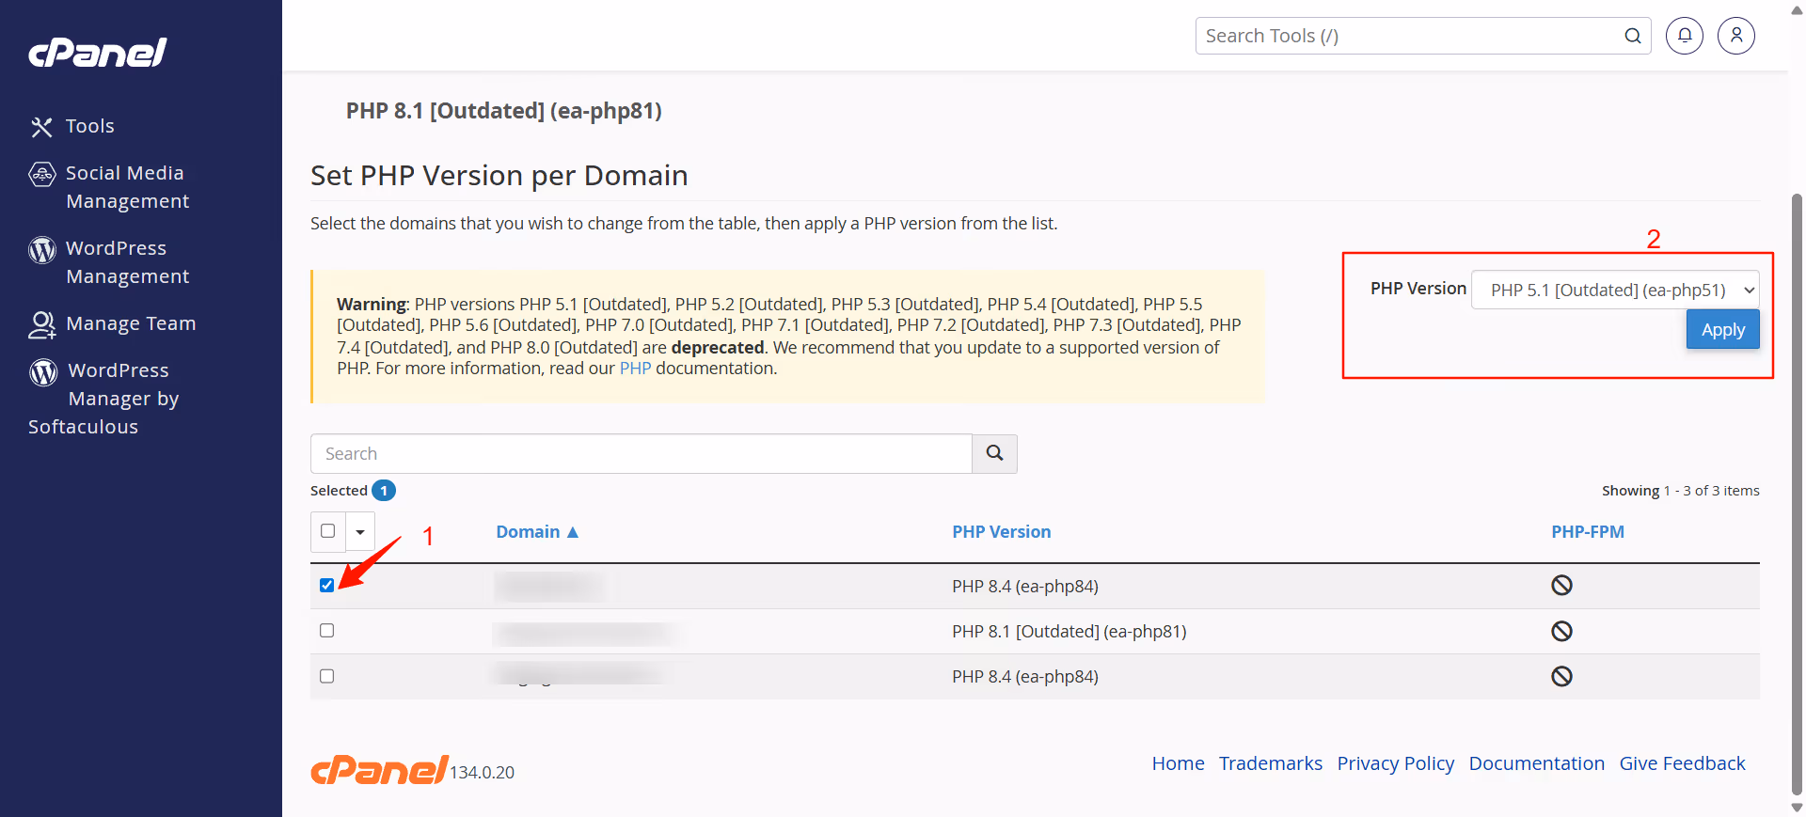Open the Documentation footer link

[1537, 763]
